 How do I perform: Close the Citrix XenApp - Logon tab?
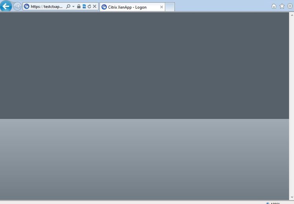click(x=161, y=7)
